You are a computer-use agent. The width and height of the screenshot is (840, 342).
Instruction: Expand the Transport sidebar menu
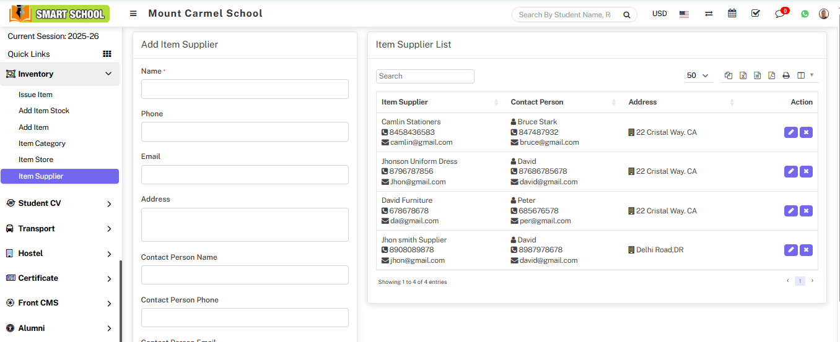[x=60, y=229]
